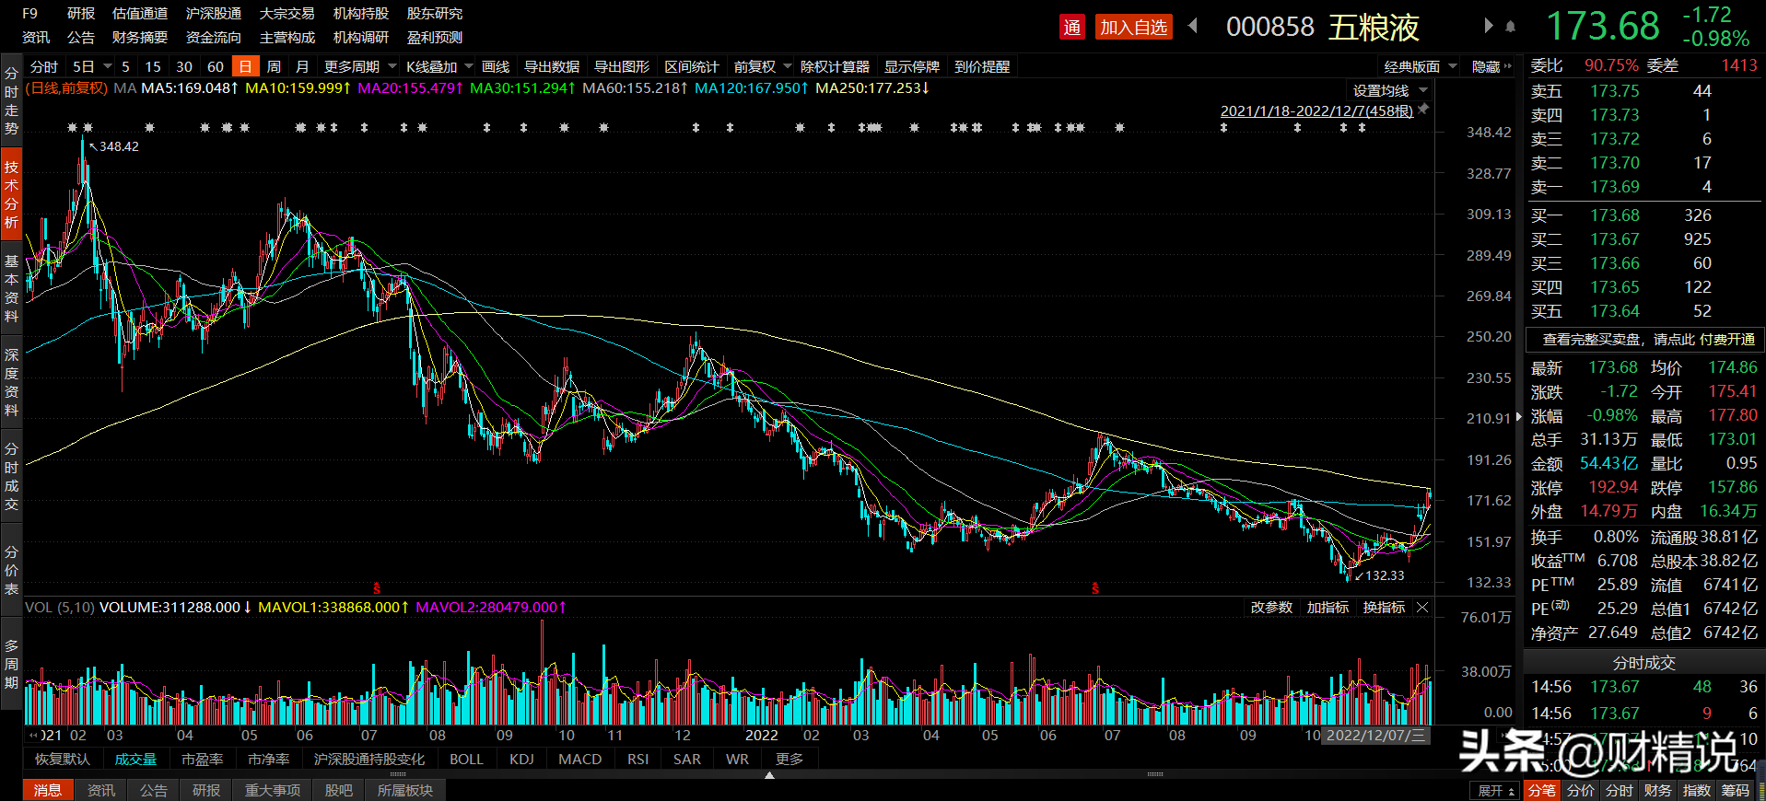Screen dimensions: 1766x801
Task: Click the 加入自选 button
Action: (1133, 27)
